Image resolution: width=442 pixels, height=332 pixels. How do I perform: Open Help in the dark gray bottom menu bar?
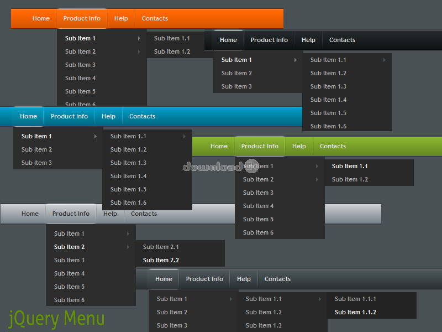click(244, 279)
